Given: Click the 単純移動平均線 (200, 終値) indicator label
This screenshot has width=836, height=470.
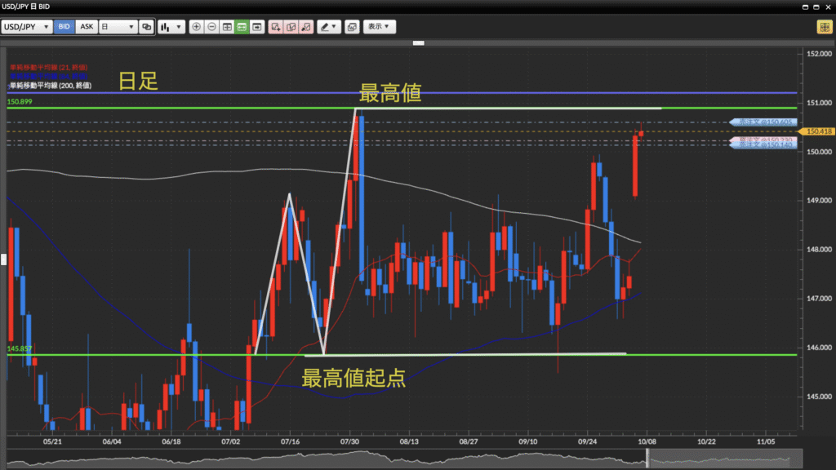Looking at the screenshot, I should (50, 85).
